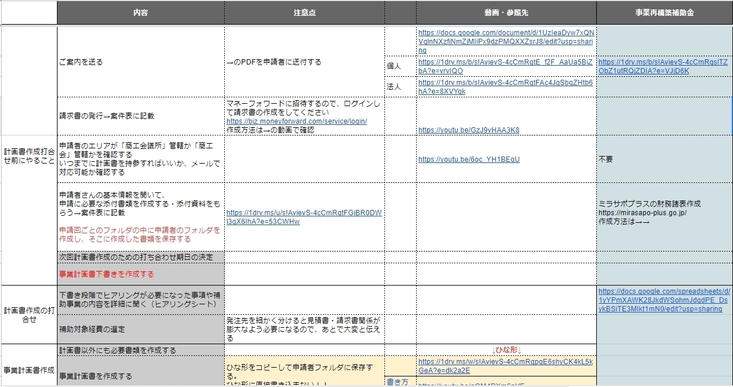733x387 pixels.
Task: Open the Google Sheets spreadsheet link
Action: [664, 300]
